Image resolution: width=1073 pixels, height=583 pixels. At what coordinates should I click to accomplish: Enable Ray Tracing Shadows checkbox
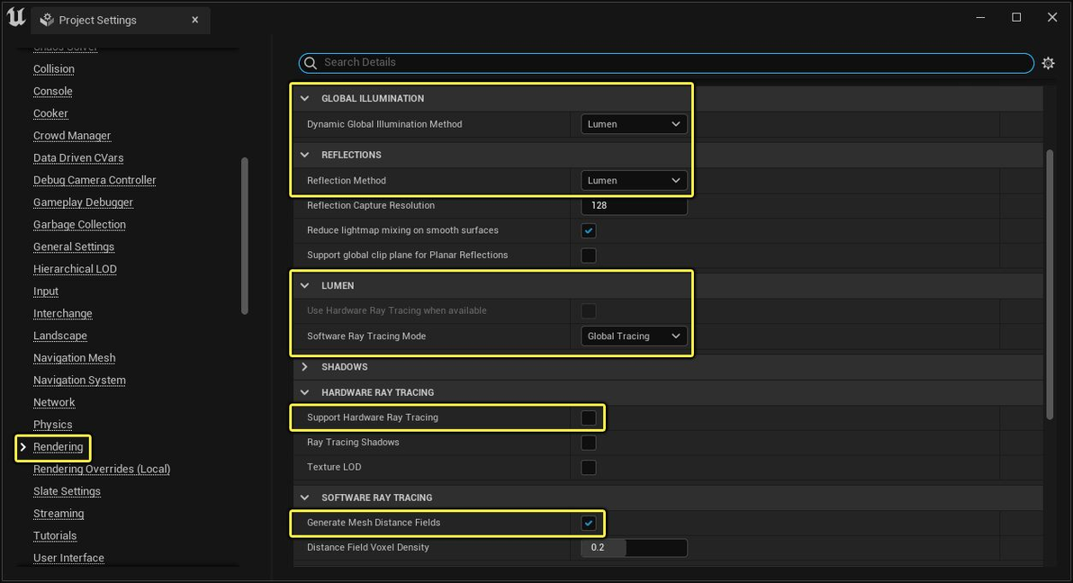coord(589,443)
